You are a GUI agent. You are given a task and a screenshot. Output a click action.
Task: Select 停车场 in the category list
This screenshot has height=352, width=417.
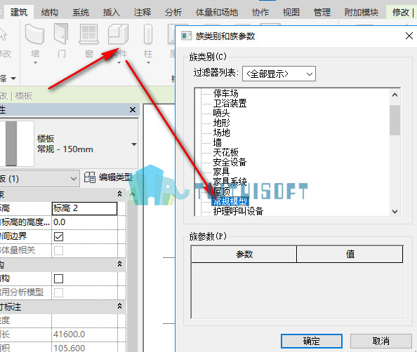tap(225, 93)
